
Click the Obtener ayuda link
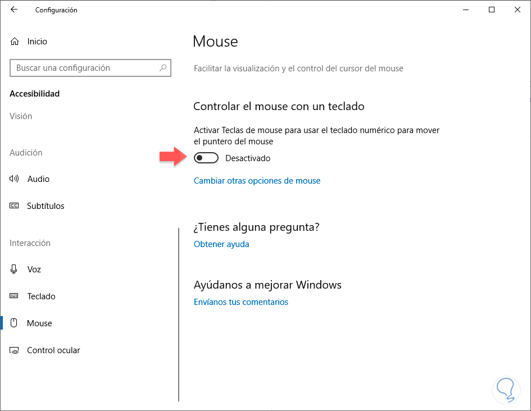click(221, 244)
